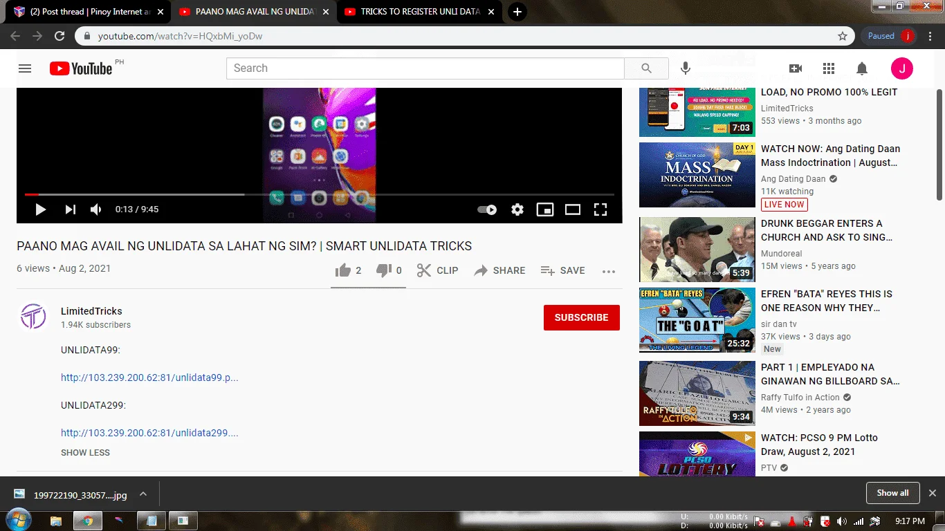Open the player settings gear
Viewport: 945px width, 531px height.
(517, 209)
